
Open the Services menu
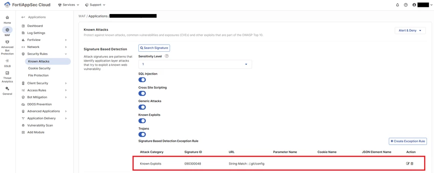(x=69, y=5)
